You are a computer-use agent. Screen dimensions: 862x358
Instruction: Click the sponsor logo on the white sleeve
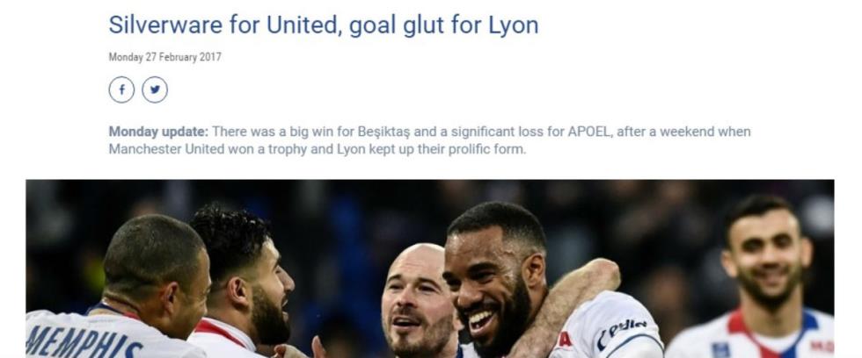coord(621,330)
